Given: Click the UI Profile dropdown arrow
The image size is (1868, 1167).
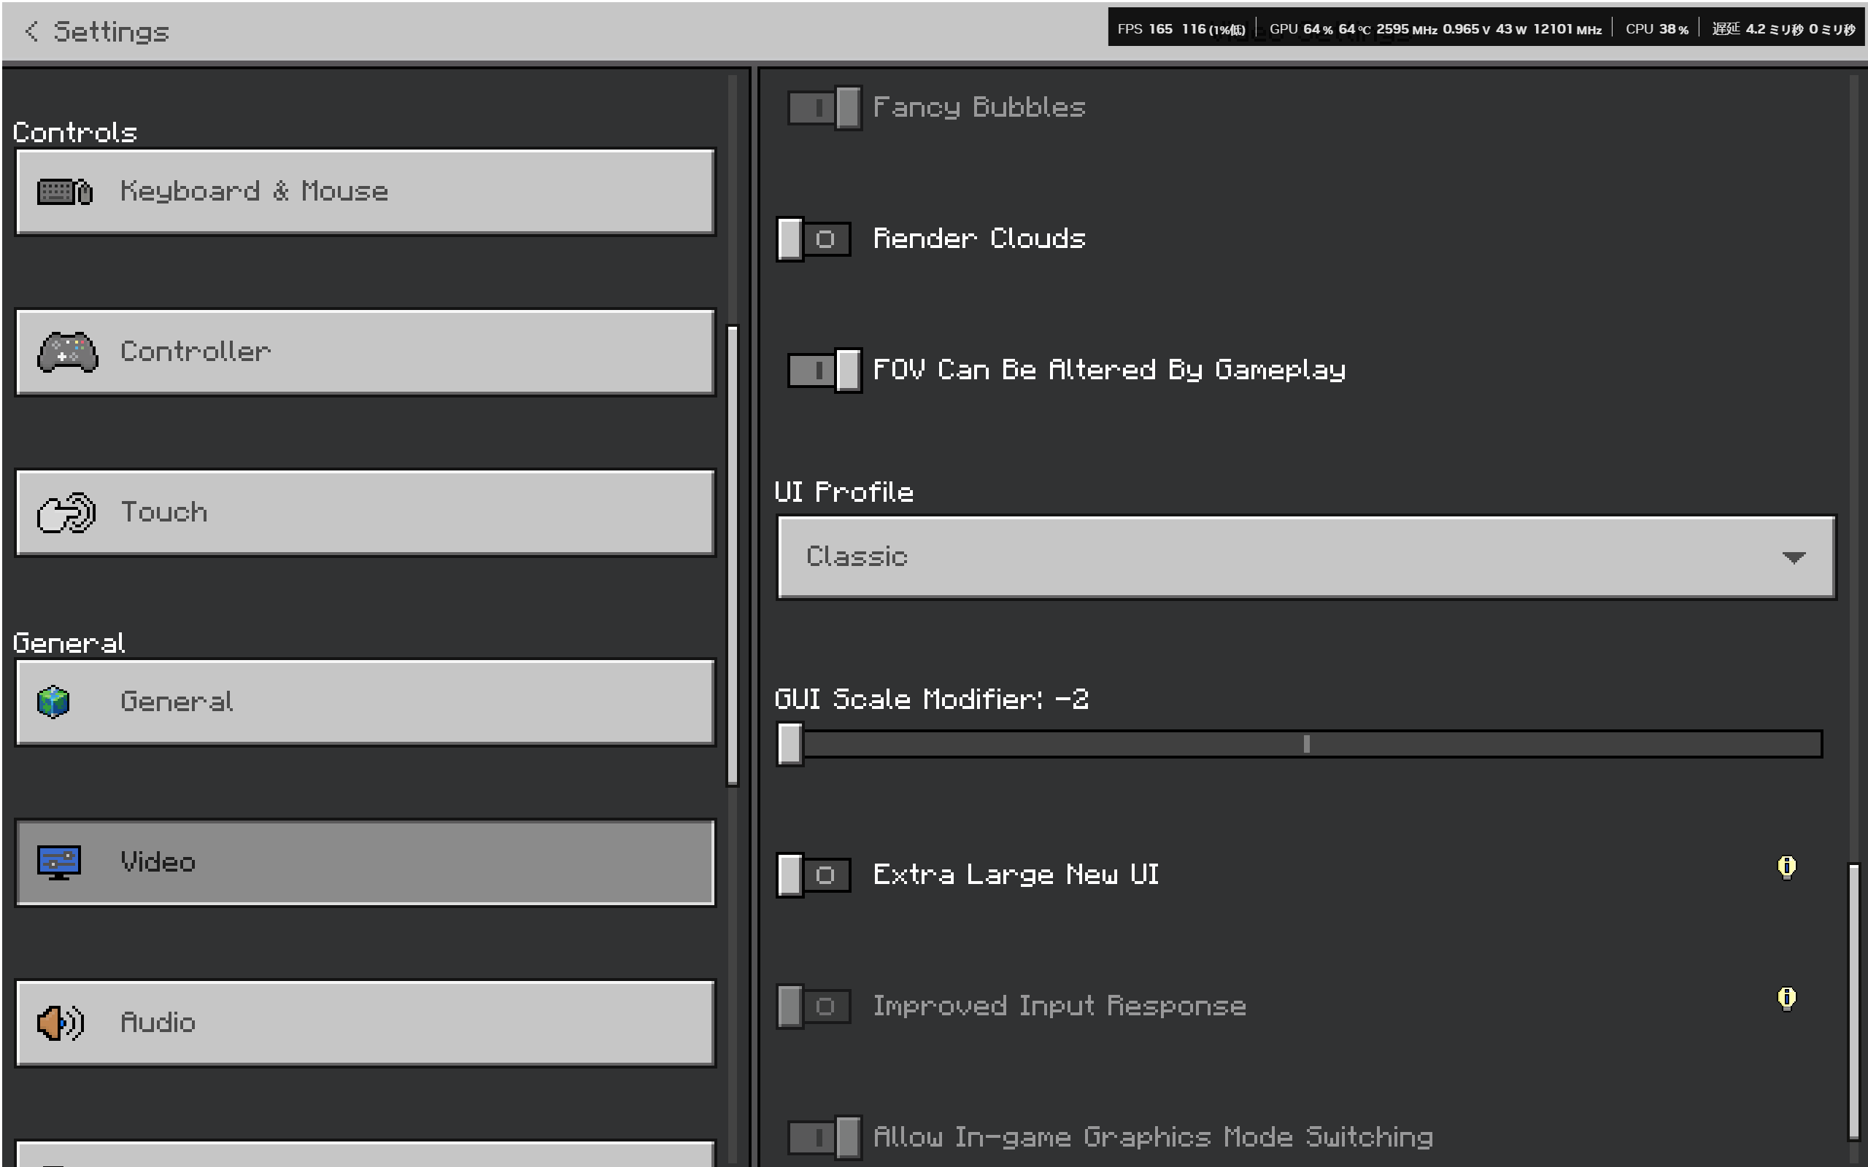Looking at the screenshot, I should pyautogui.click(x=1792, y=557).
